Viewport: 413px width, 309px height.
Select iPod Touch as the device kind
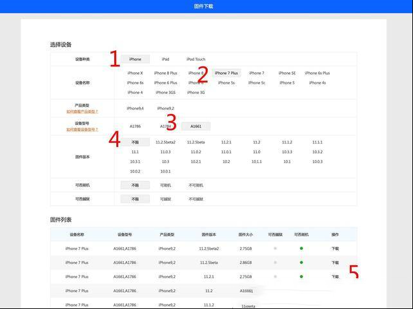tap(196, 59)
